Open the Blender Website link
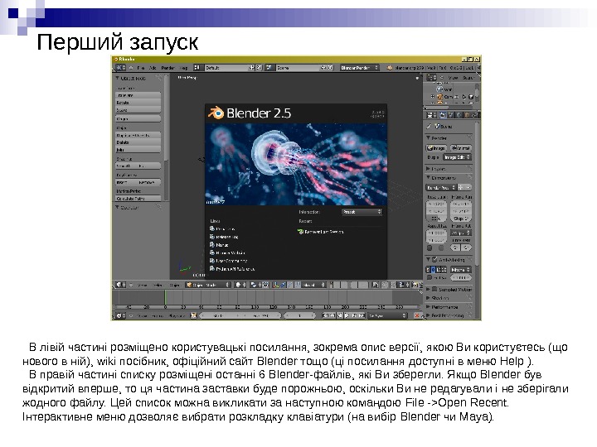The height and width of the screenshot is (447, 597). point(227,252)
